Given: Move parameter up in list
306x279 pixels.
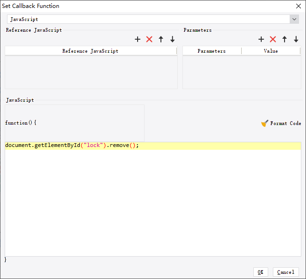Looking at the screenshot, I should [x=285, y=39].
